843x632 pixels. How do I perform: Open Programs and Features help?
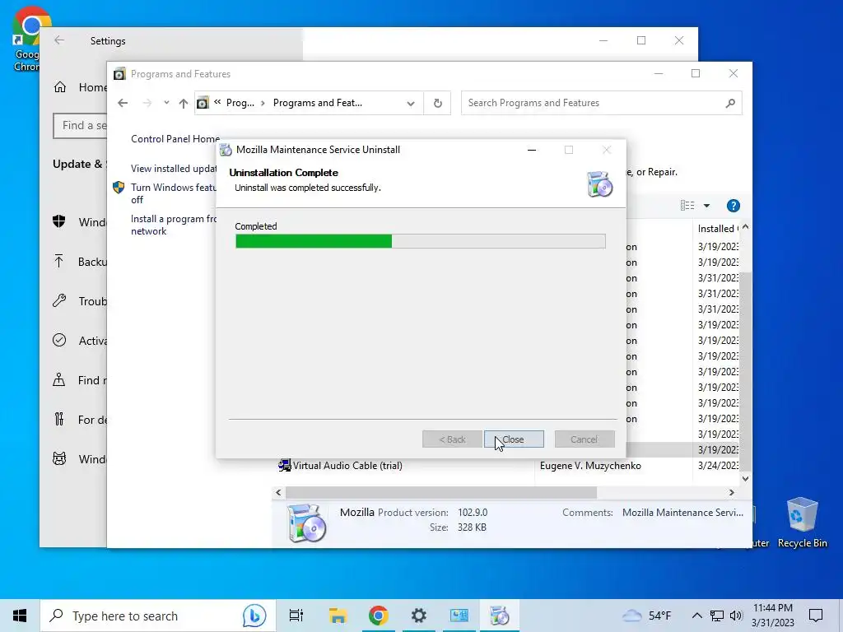[734, 205]
